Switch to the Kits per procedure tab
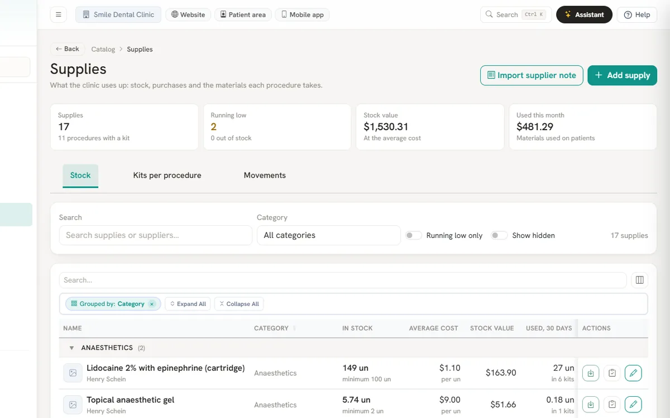The width and height of the screenshot is (670, 418). (x=167, y=175)
